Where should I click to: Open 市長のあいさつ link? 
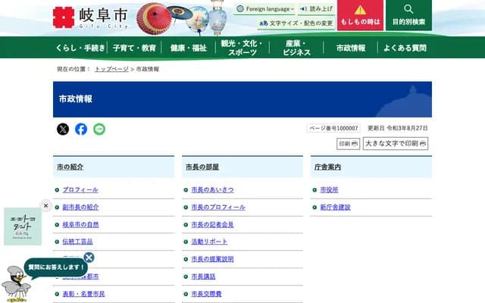pyautogui.click(x=212, y=190)
